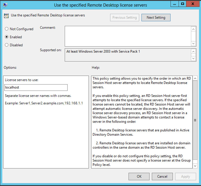Click help paragraph starting 'If you disable or do not'
Viewport: 201px width, 186px height.
(141, 160)
